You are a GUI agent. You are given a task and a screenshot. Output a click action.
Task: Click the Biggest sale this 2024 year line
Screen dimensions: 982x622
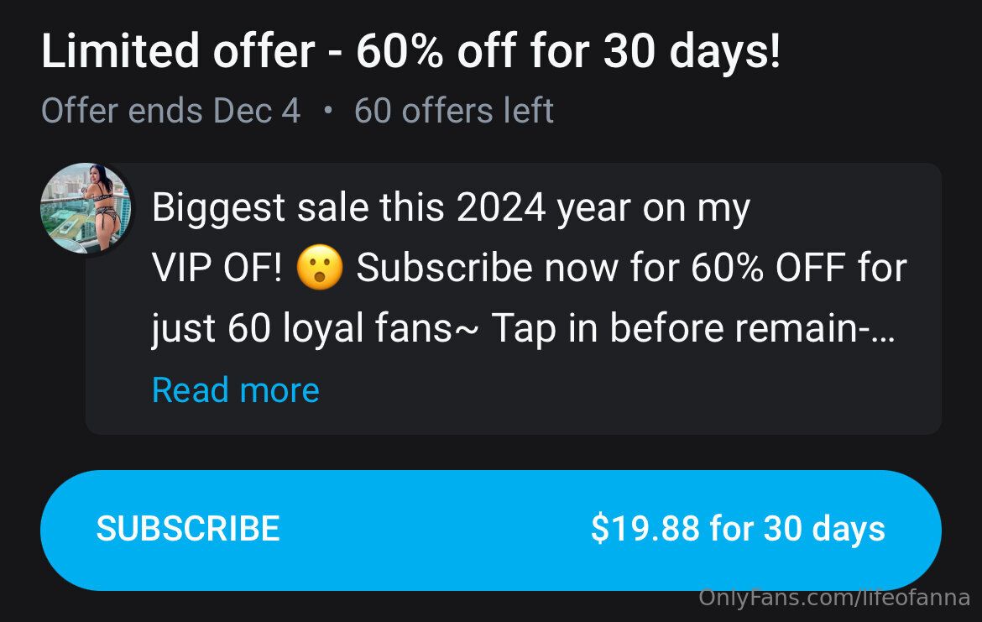(451, 208)
